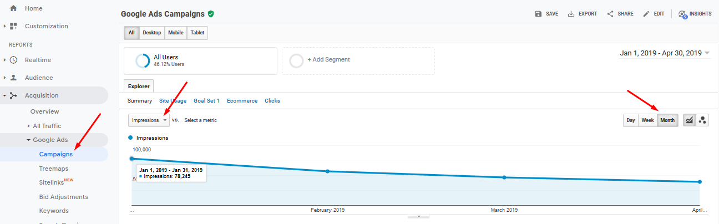The image size is (719, 224).
Task: Open the Bid Adjustments report
Action: point(64,197)
